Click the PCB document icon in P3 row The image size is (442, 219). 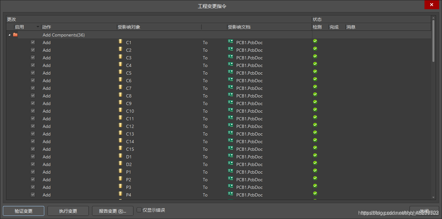tap(231, 186)
